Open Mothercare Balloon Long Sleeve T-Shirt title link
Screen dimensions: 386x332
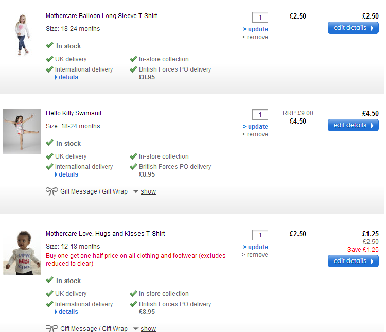[101, 16]
